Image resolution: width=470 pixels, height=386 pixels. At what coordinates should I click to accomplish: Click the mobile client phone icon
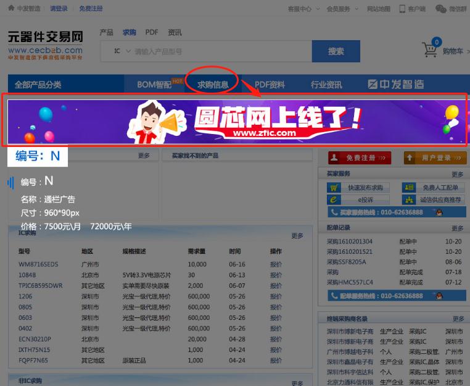pos(402,9)
